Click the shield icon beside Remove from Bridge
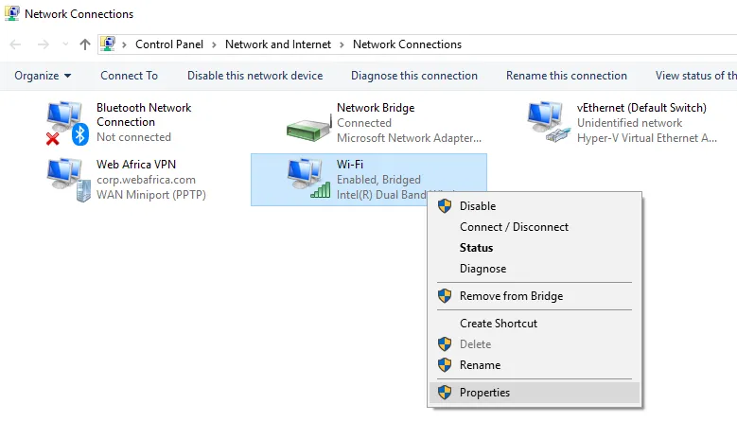Image resolution: width=737 pixels, height=439 pixels. [445, 295]
